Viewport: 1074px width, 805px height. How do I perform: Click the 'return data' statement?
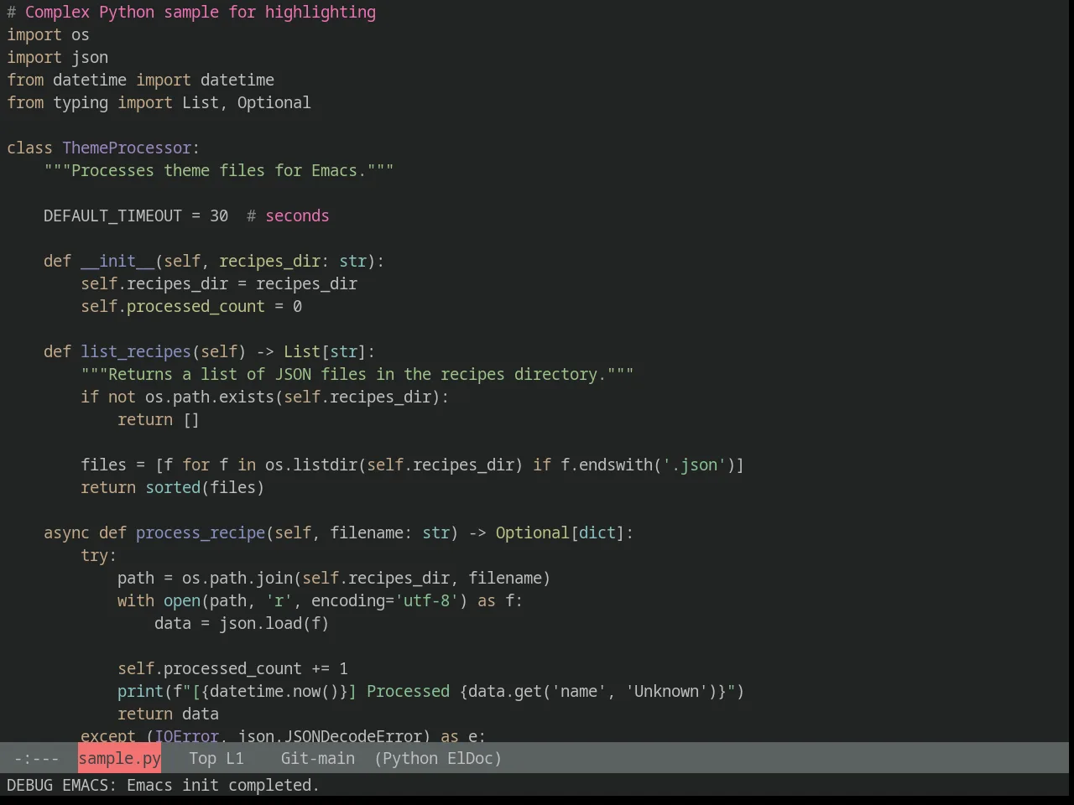168,714
